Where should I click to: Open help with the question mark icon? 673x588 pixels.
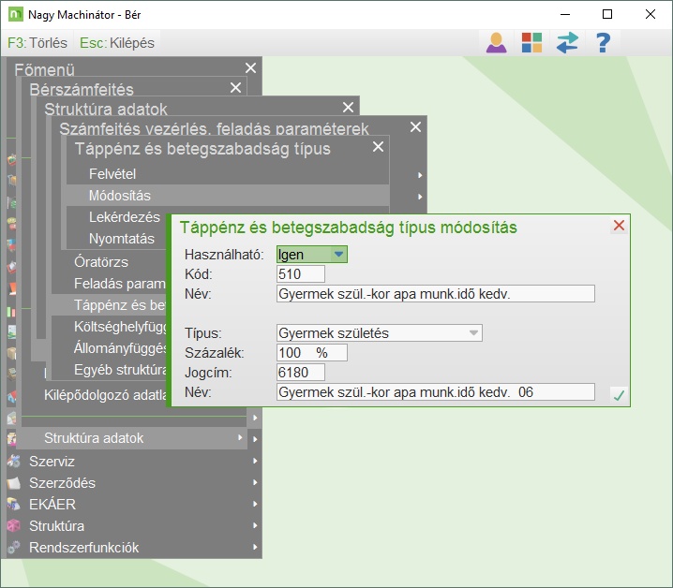tap(603, 43)
